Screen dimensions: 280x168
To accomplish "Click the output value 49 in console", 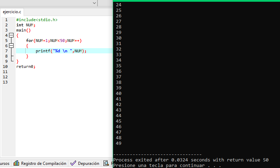I will [x=119, y=143].
